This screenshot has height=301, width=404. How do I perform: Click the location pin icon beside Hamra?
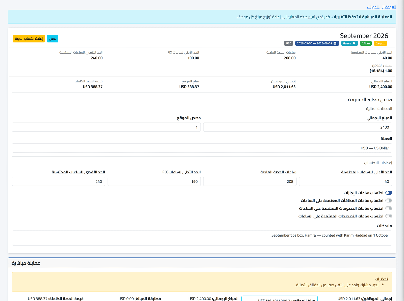click(x=354, y=43)
